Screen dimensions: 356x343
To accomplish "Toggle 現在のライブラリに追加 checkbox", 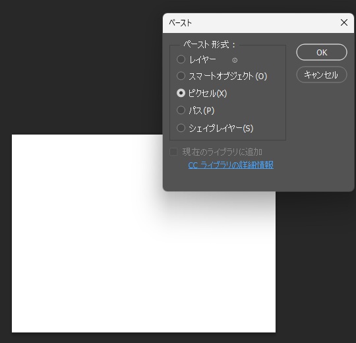I will click(x=173, y=152).
